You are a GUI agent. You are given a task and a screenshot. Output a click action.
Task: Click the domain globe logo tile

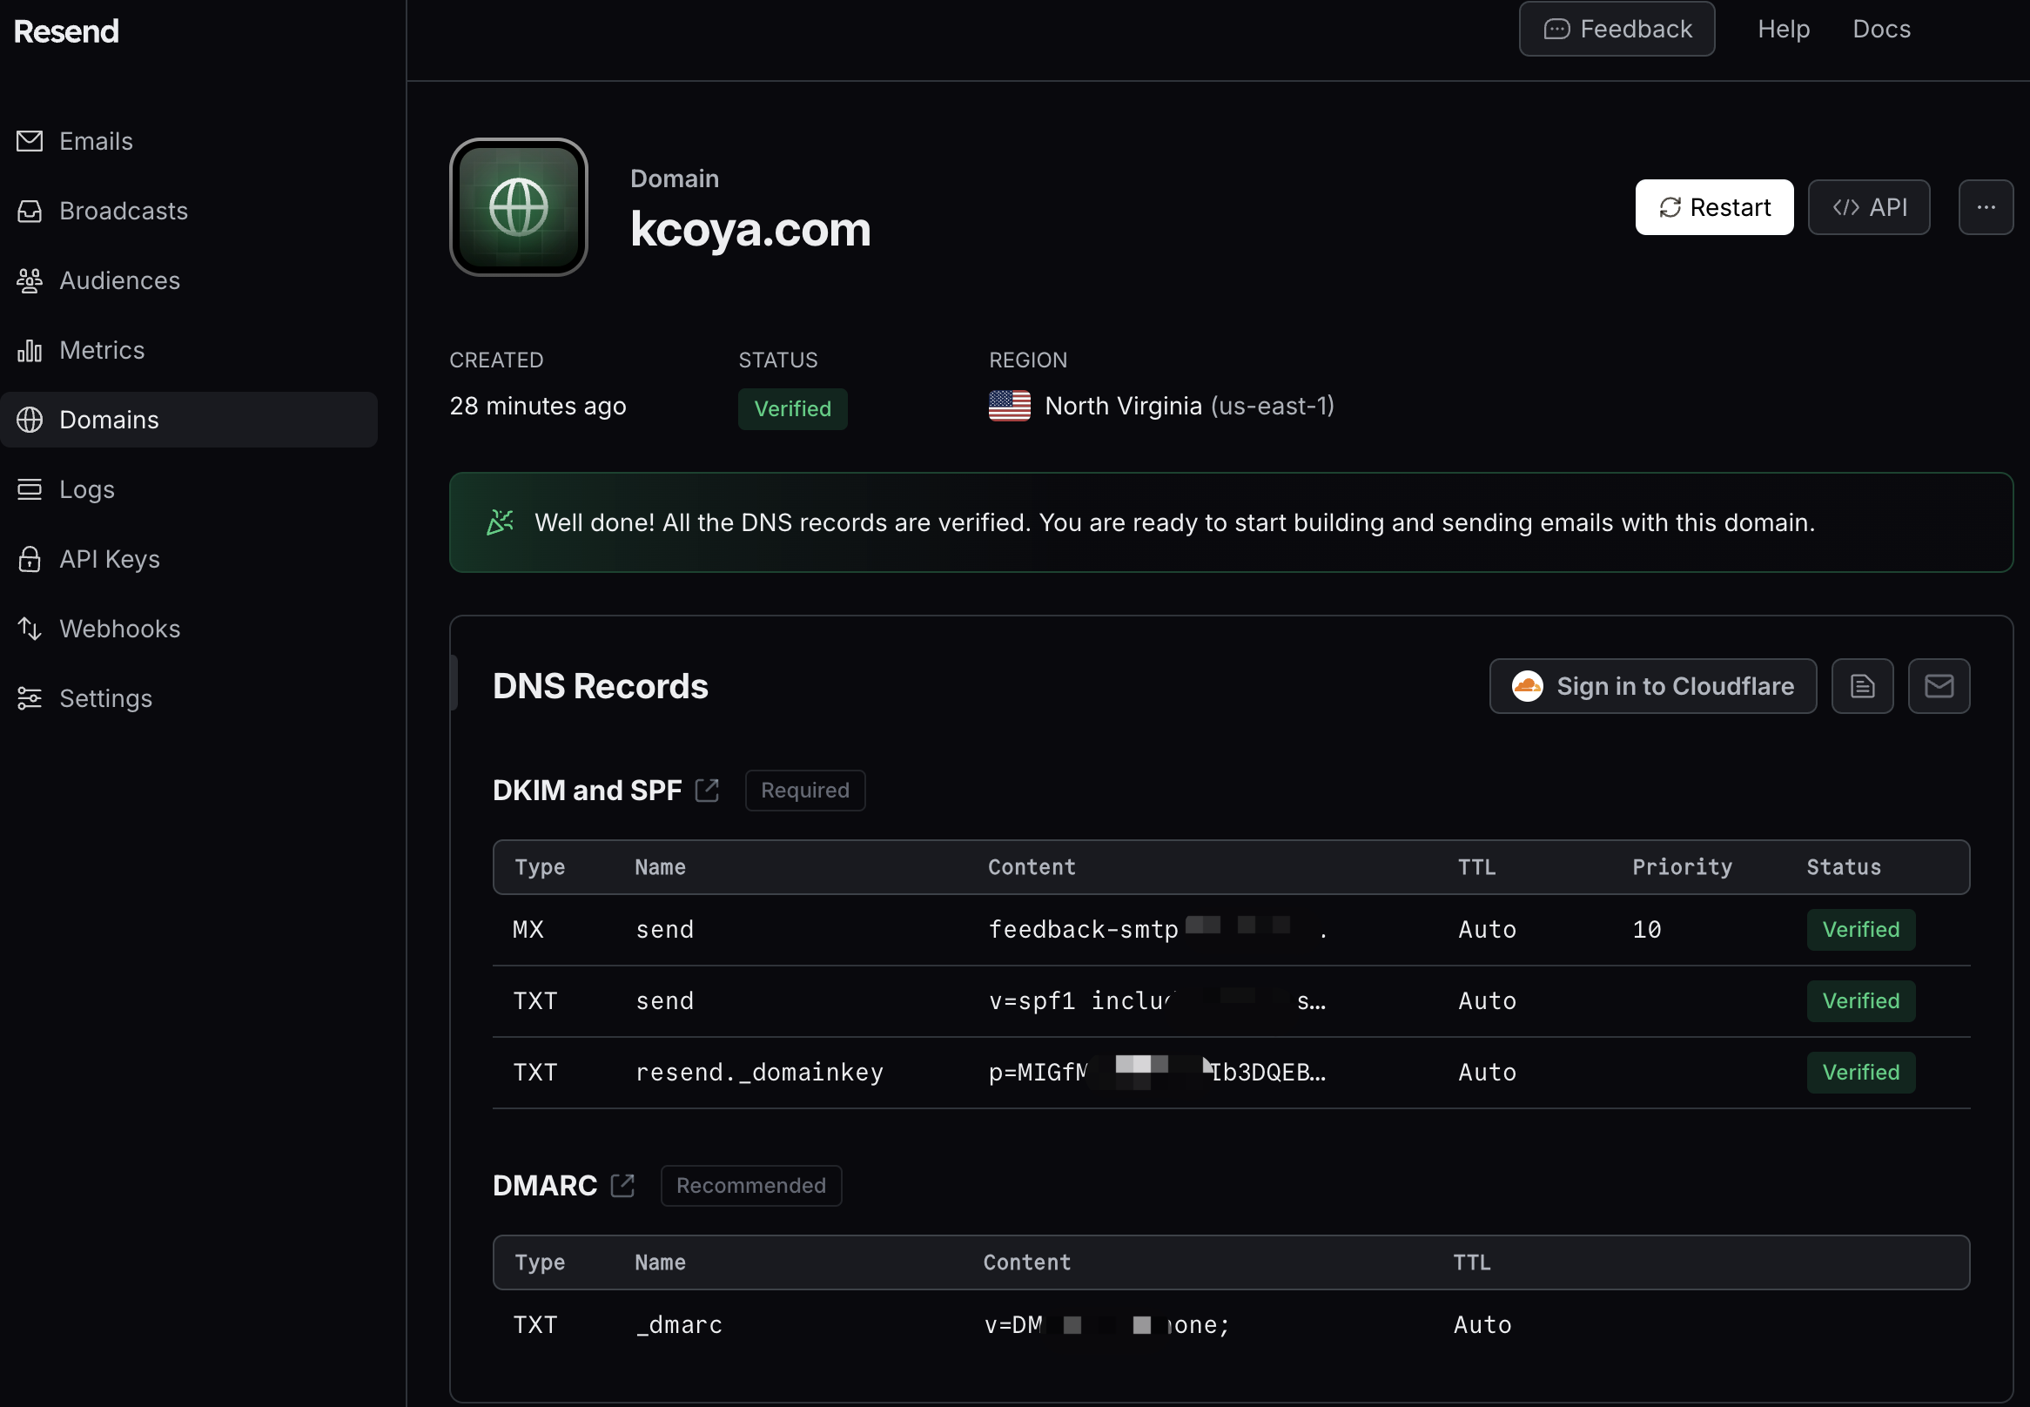(x=518, y=207)
